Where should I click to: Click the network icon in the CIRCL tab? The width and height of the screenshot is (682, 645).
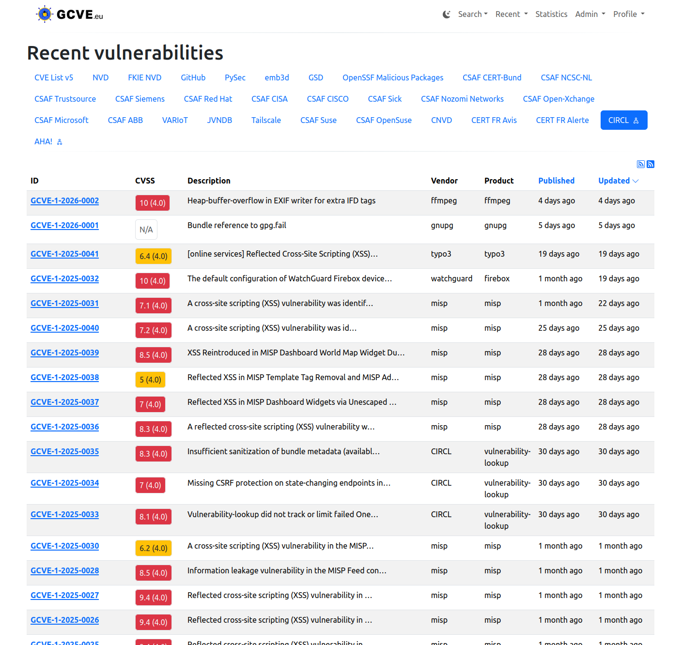point(636,121)
